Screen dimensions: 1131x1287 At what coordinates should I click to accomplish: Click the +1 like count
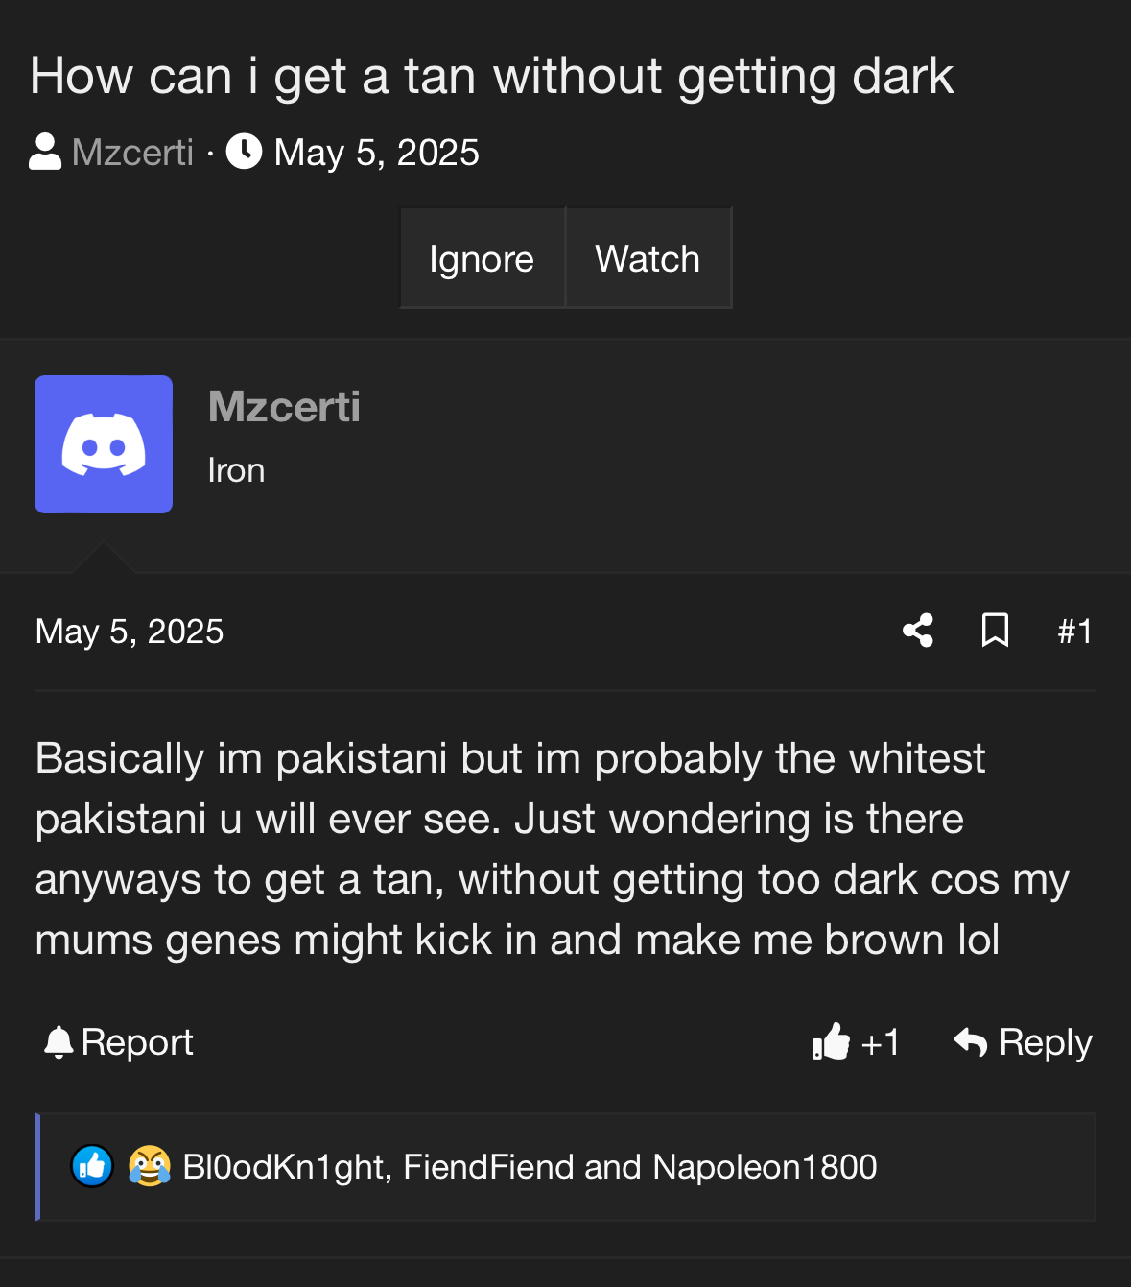(881, 1042)
